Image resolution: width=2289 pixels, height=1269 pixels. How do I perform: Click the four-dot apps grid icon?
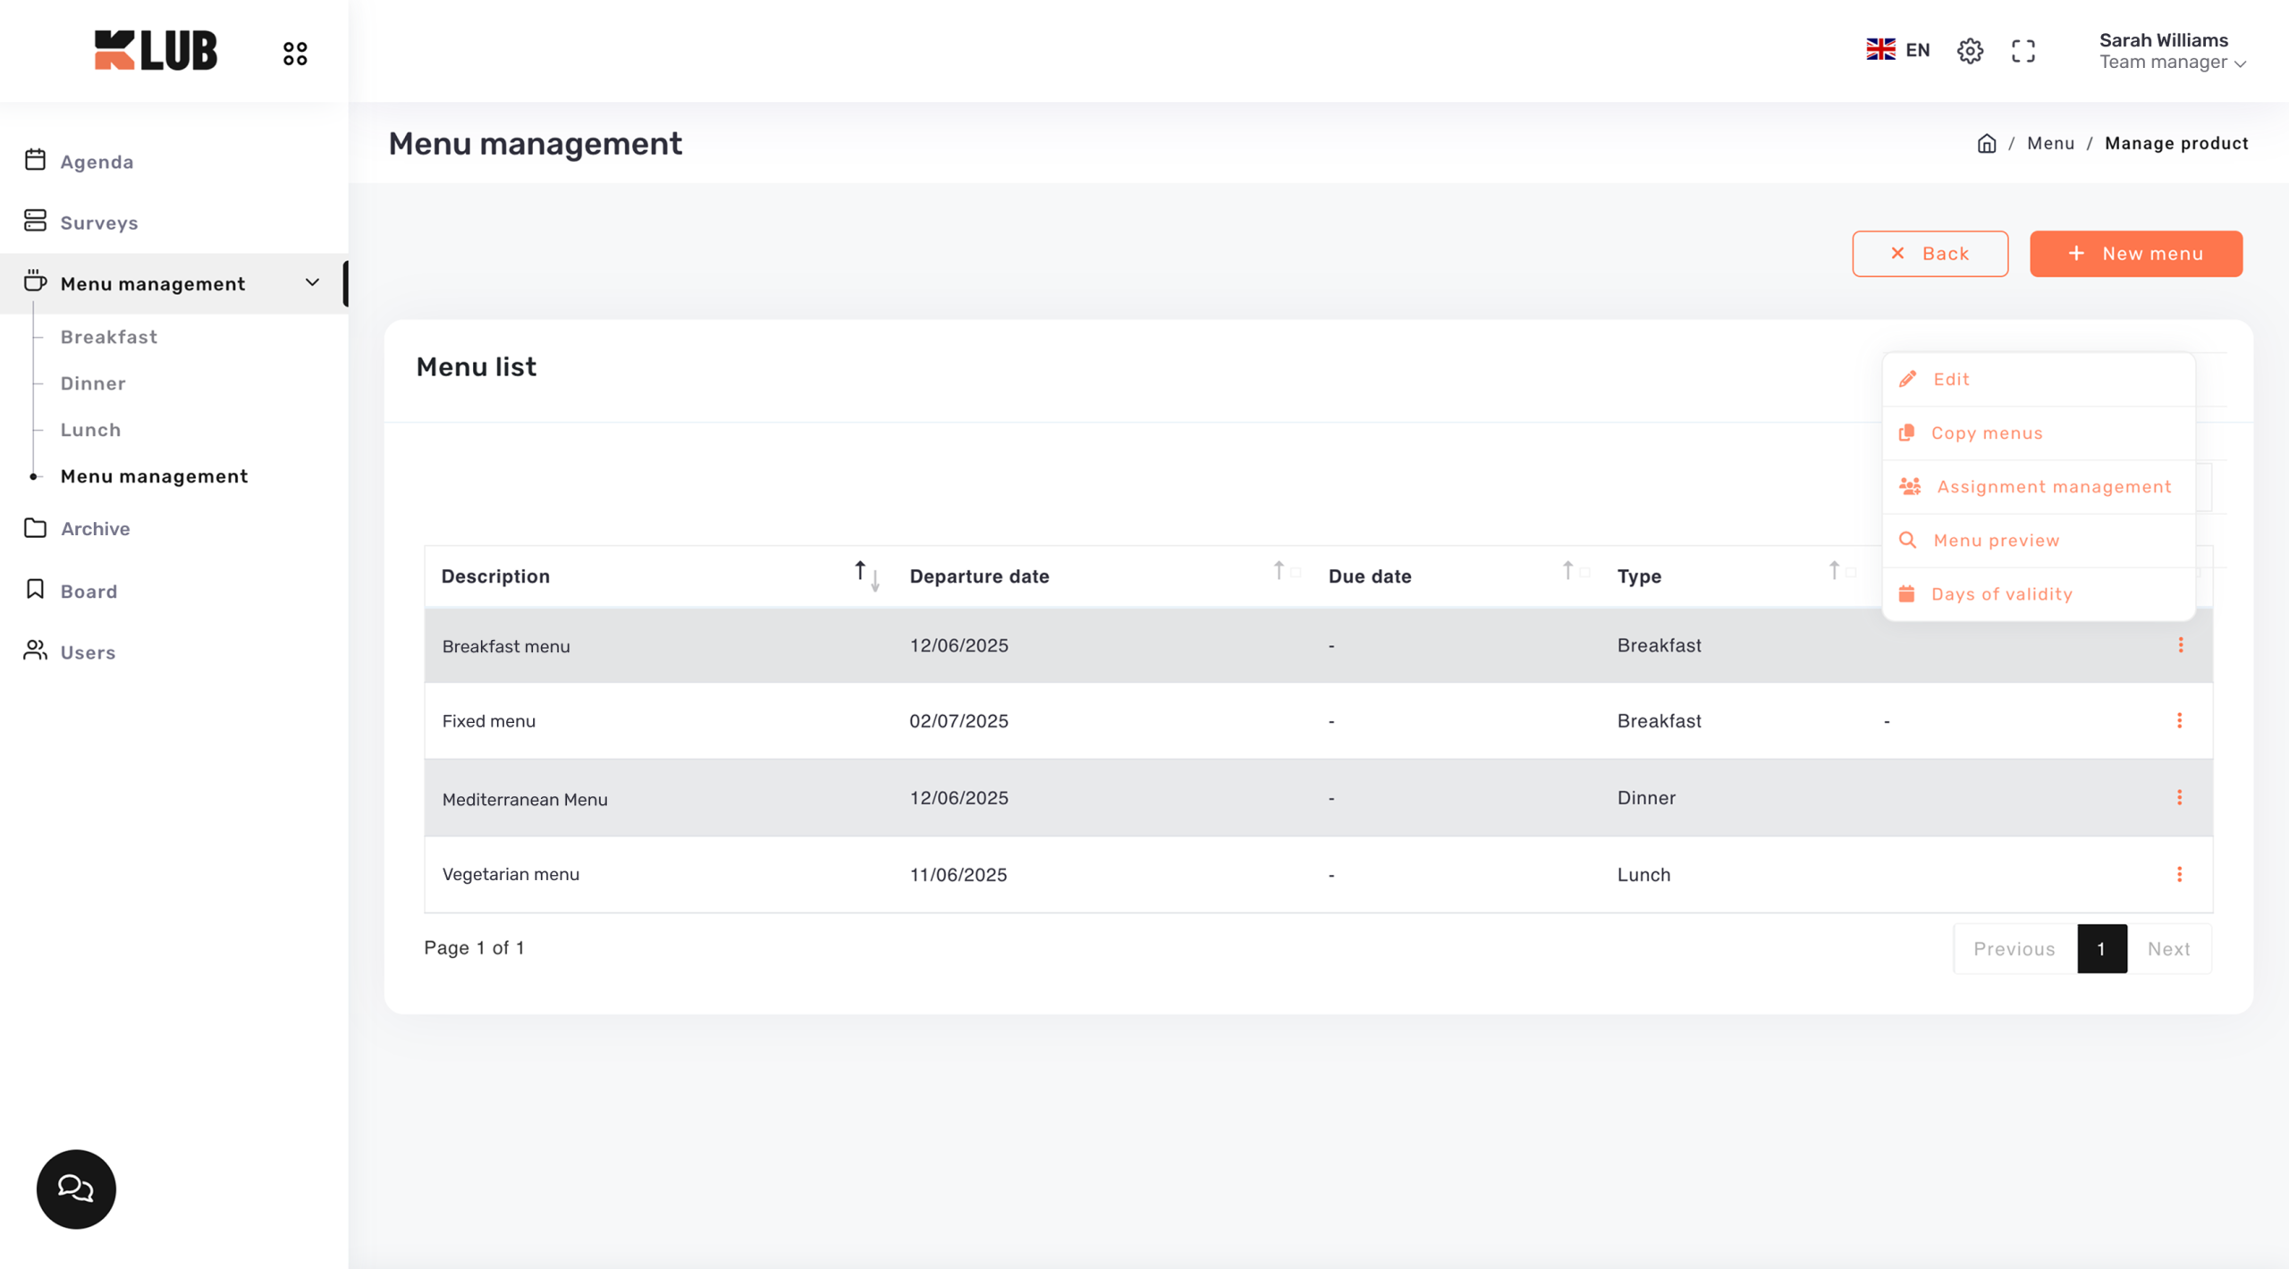pyautogui.click(x=295, y=54)
